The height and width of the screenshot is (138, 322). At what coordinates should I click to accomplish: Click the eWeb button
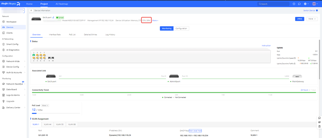[x=300, y=19]
